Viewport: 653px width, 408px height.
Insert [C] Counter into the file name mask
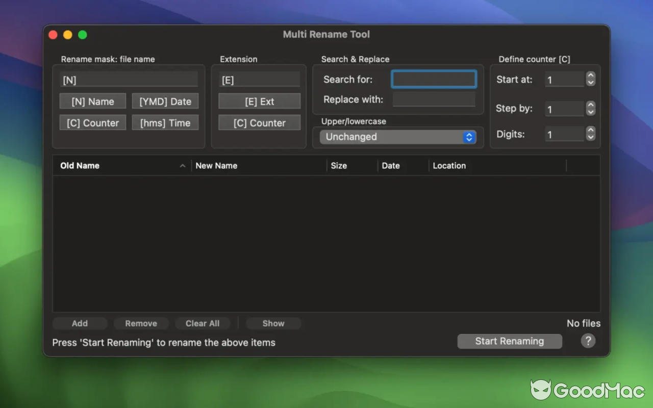coord(92,122)
